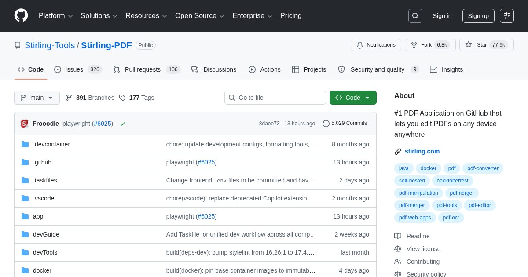Click the docker folder icon

click(25, 270)
